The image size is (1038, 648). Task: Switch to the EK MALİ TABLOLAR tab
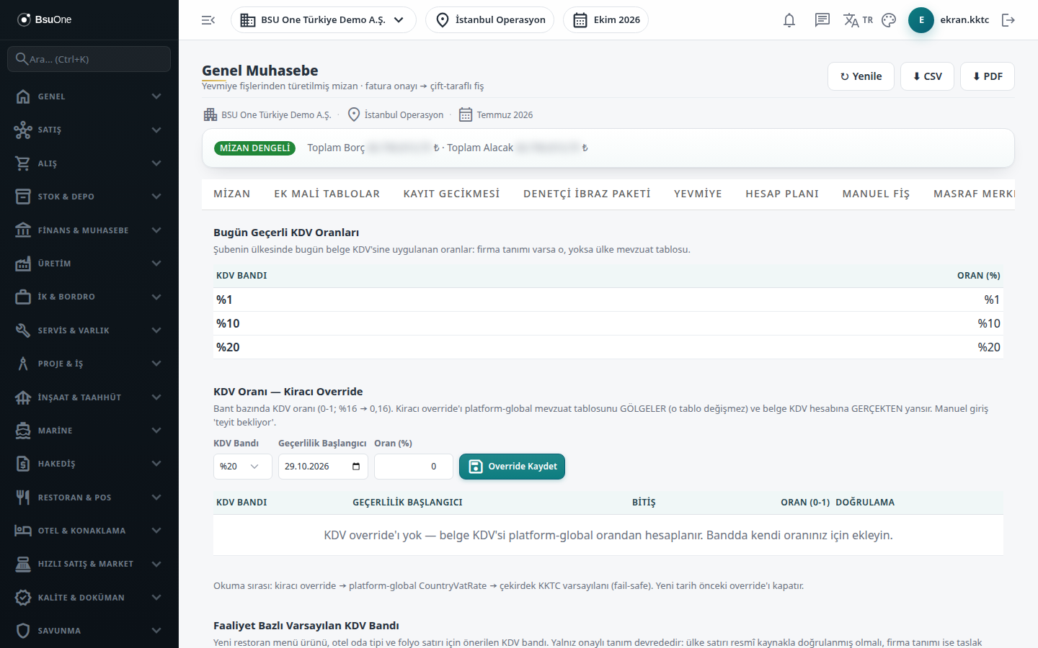(x=327, y=194)
